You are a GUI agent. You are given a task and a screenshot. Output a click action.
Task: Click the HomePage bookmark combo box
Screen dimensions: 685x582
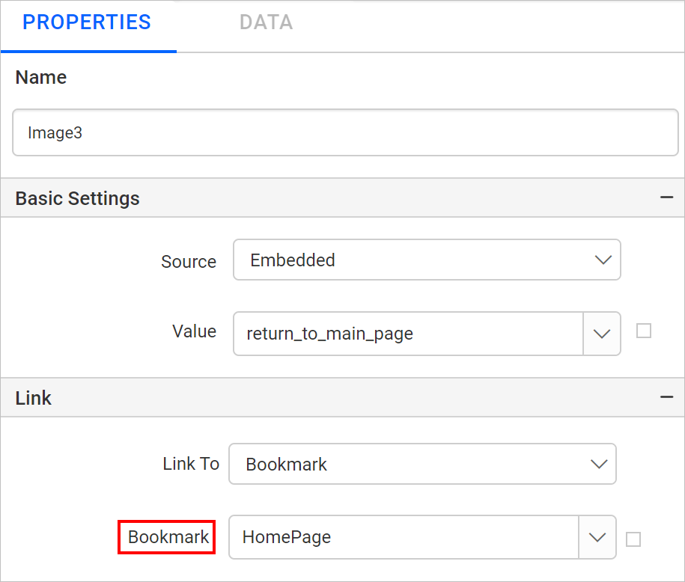(x=404, y=537)
